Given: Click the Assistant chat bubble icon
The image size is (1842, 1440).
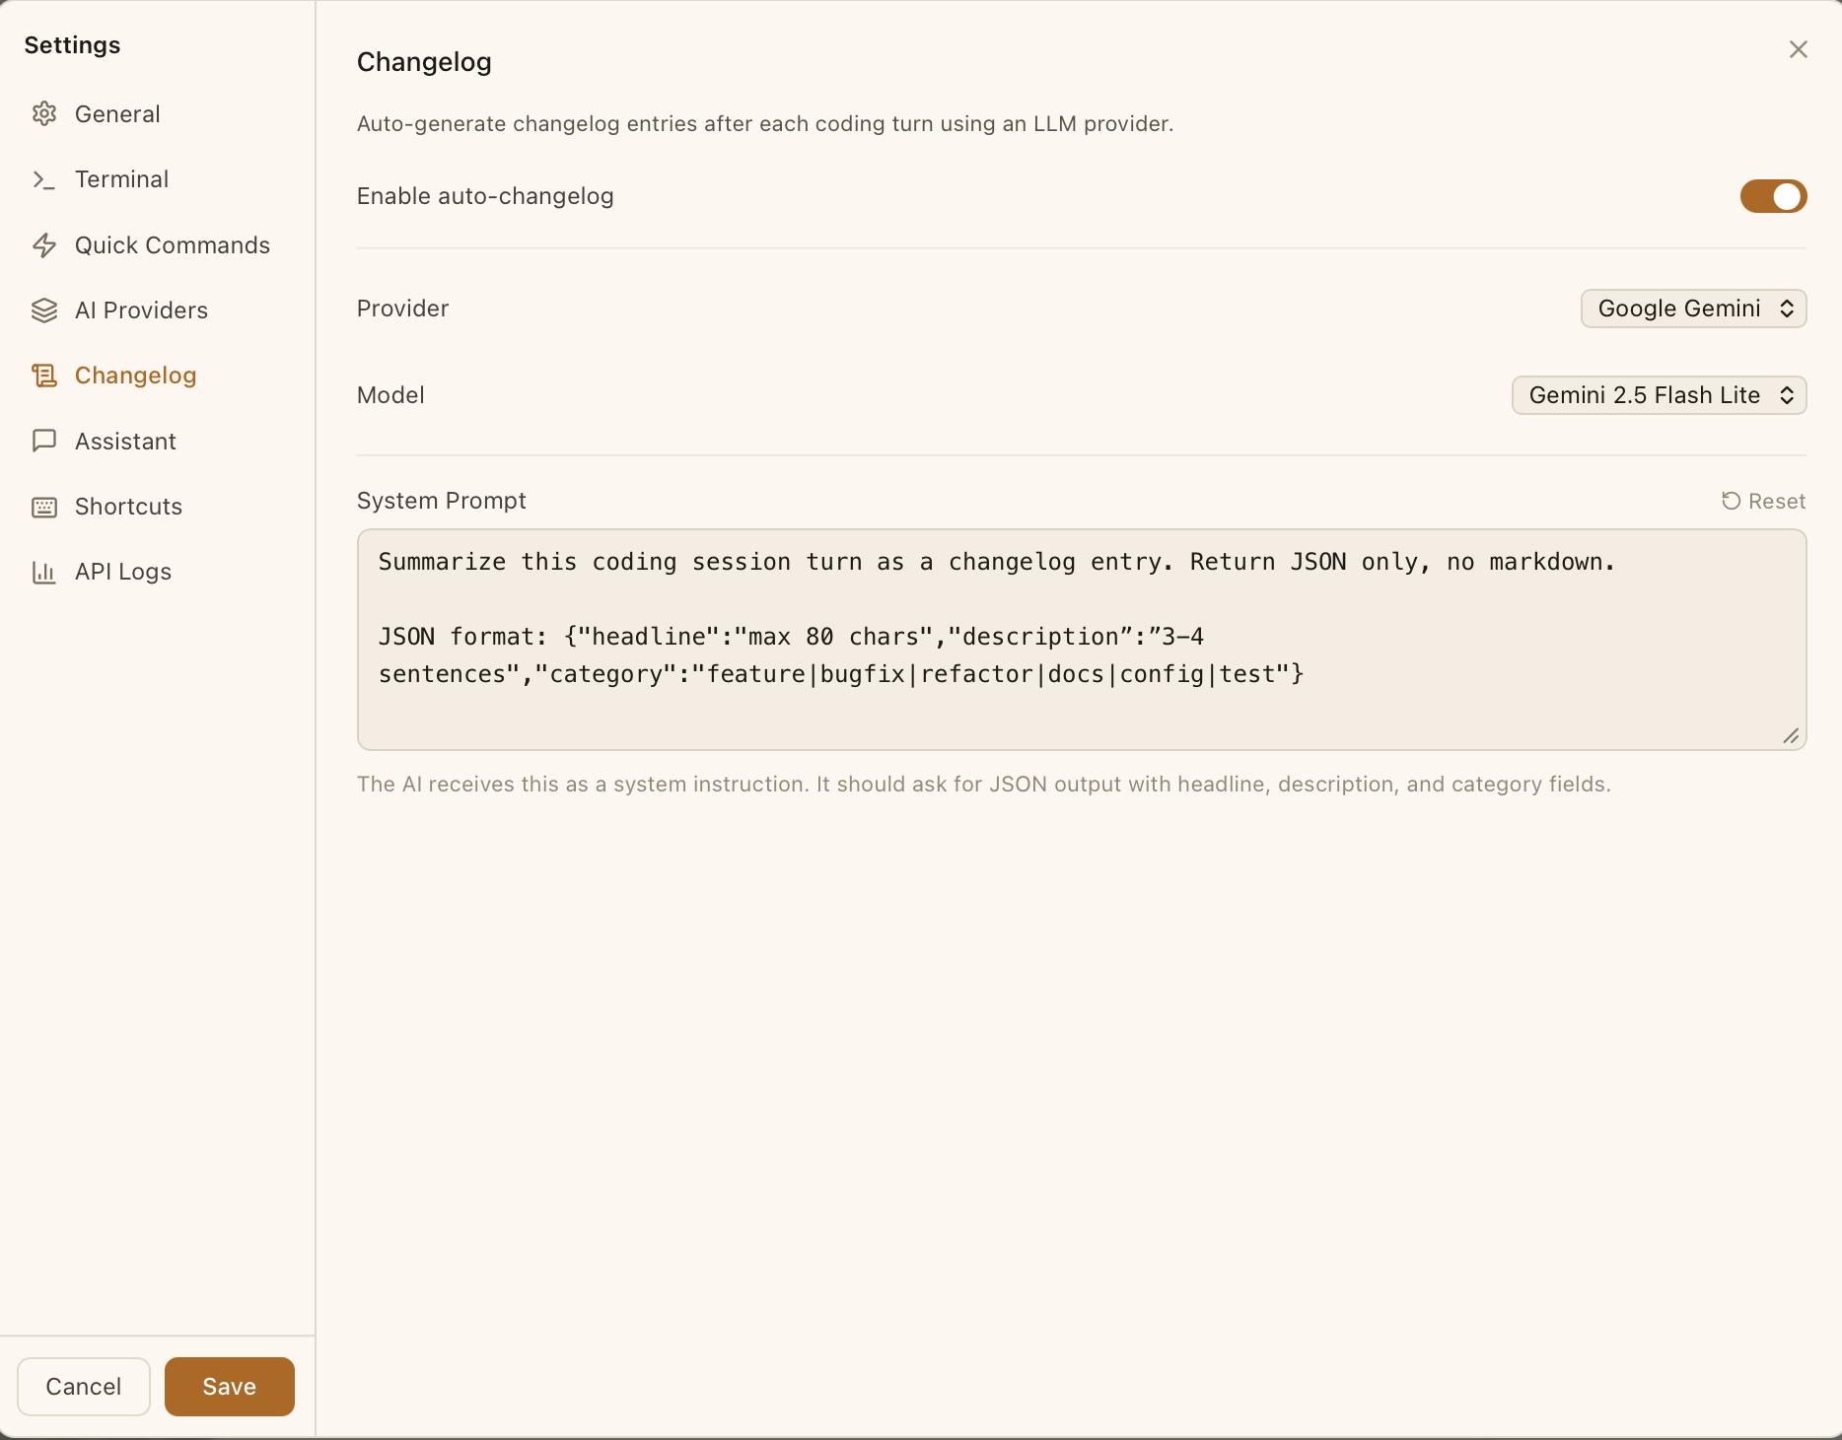Looking at the screenshot, I should 44,441.
